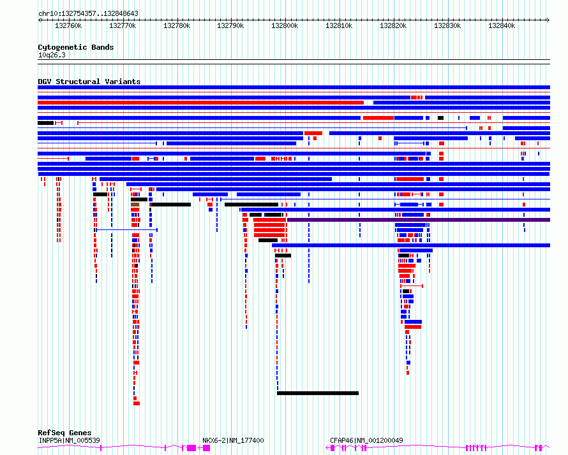
Task: Click the long purple structural variant bar
Action: coord(419,220)
